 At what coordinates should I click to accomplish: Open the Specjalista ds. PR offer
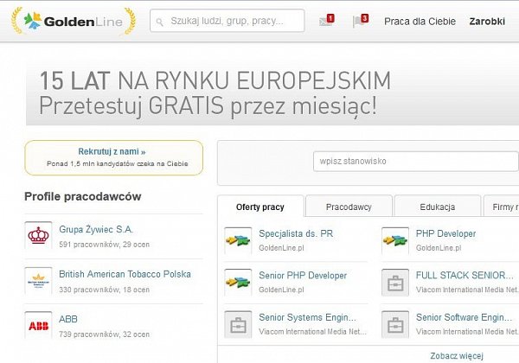click(x=296, y=233)
